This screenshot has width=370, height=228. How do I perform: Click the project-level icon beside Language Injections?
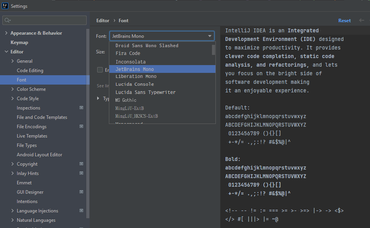click(x=81, y=210)
